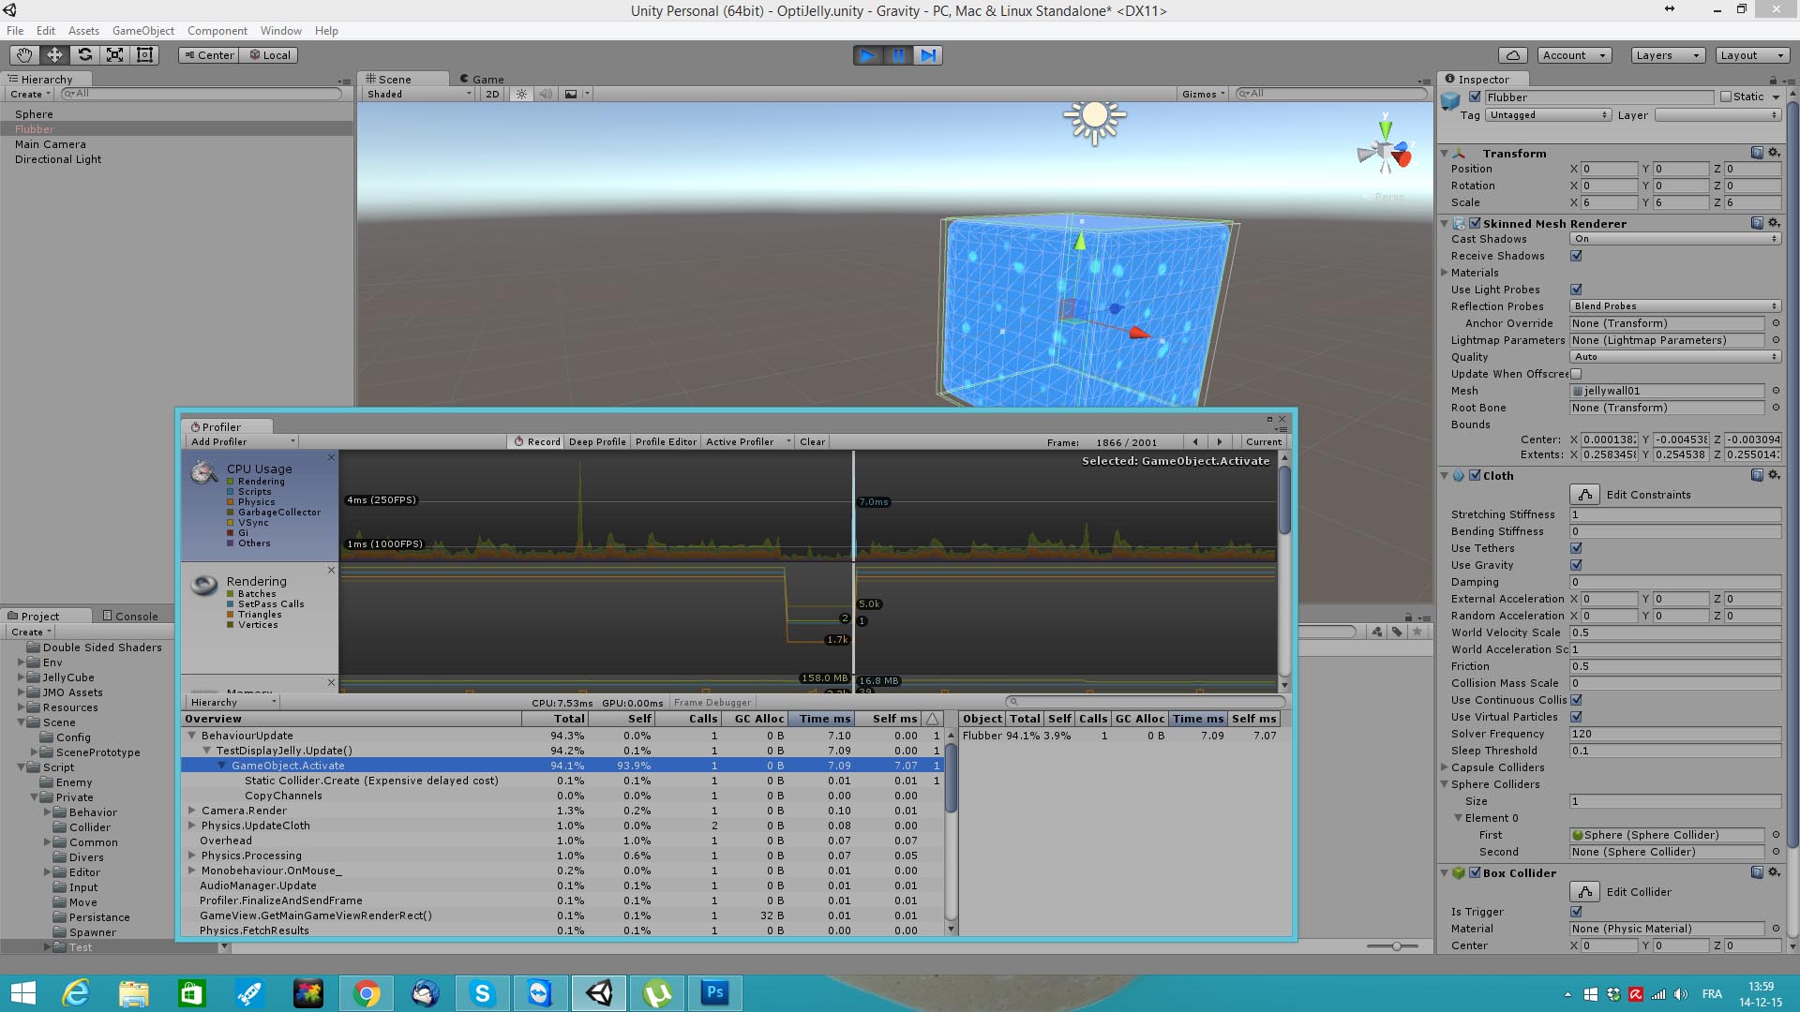Toggle Flubber object active checkbox
This screenshot has width=1800, height=1012.
1475,97
